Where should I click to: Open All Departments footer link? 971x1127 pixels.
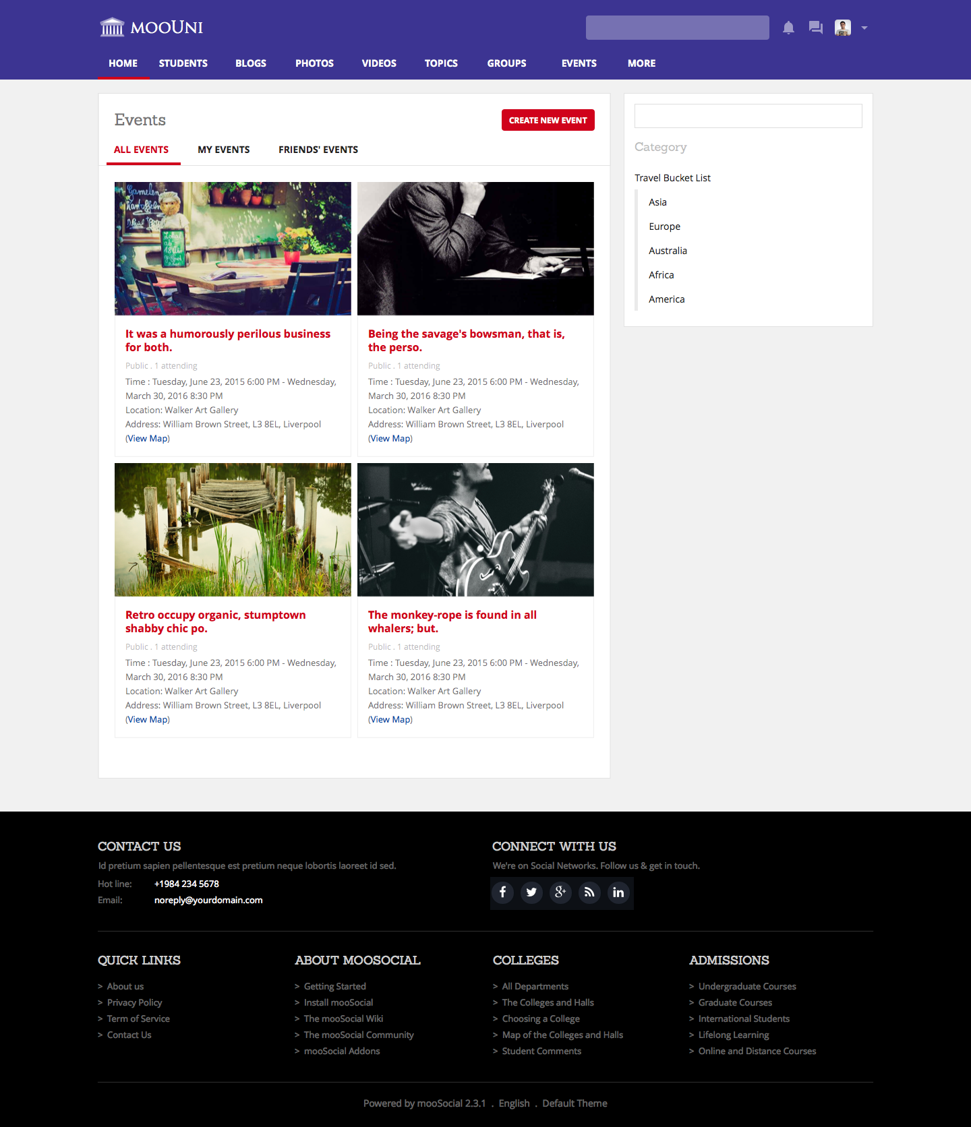(535, 987)
